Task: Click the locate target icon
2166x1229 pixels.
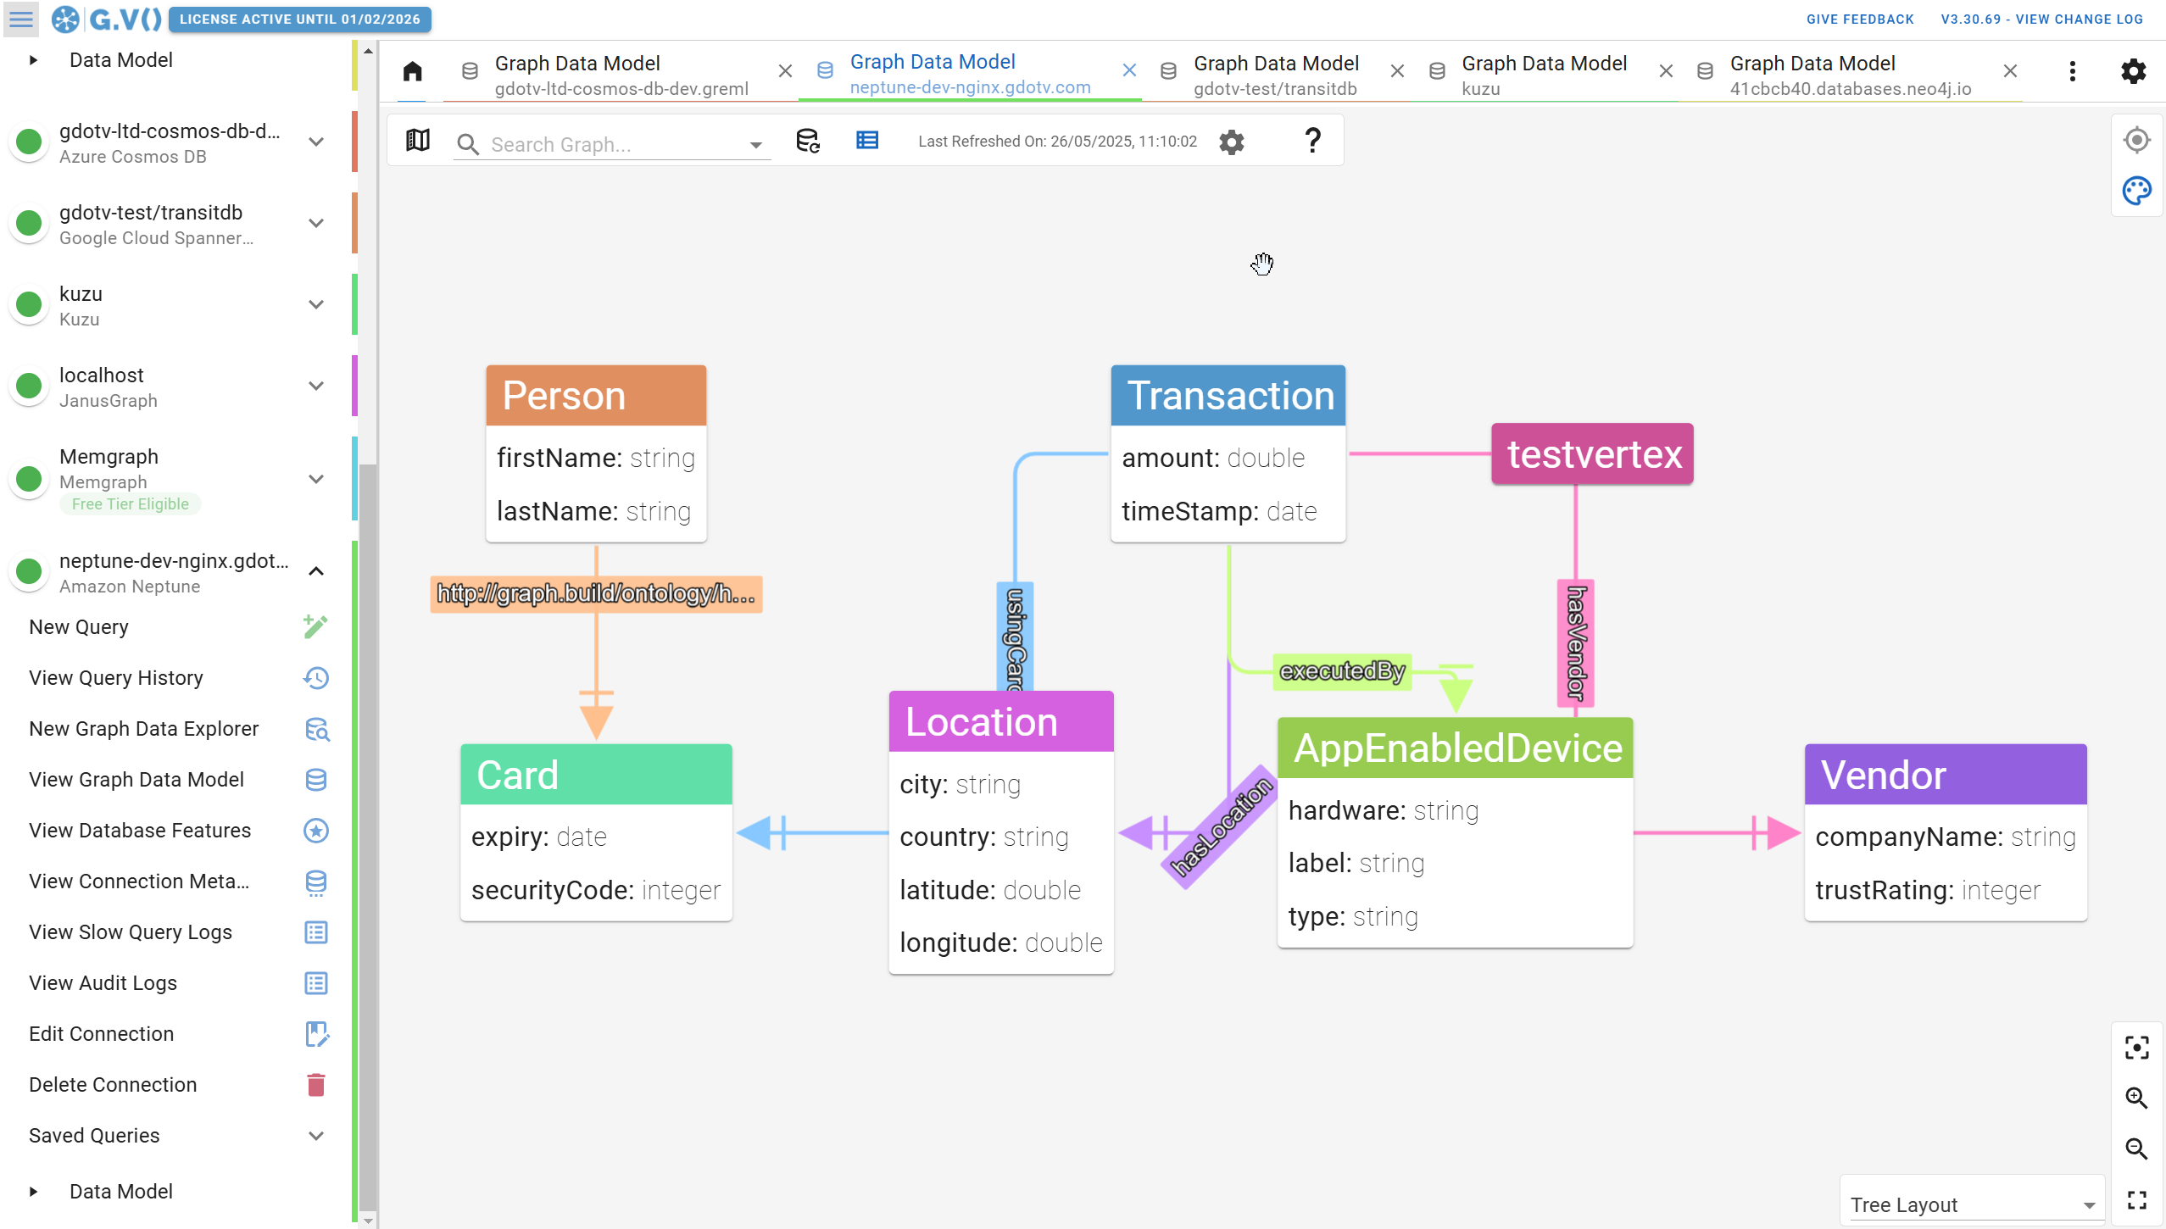Action: pyautogui.click(x=2136, y=140)
